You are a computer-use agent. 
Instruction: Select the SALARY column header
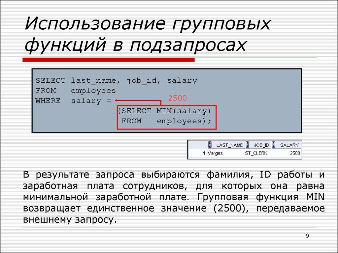289,145
